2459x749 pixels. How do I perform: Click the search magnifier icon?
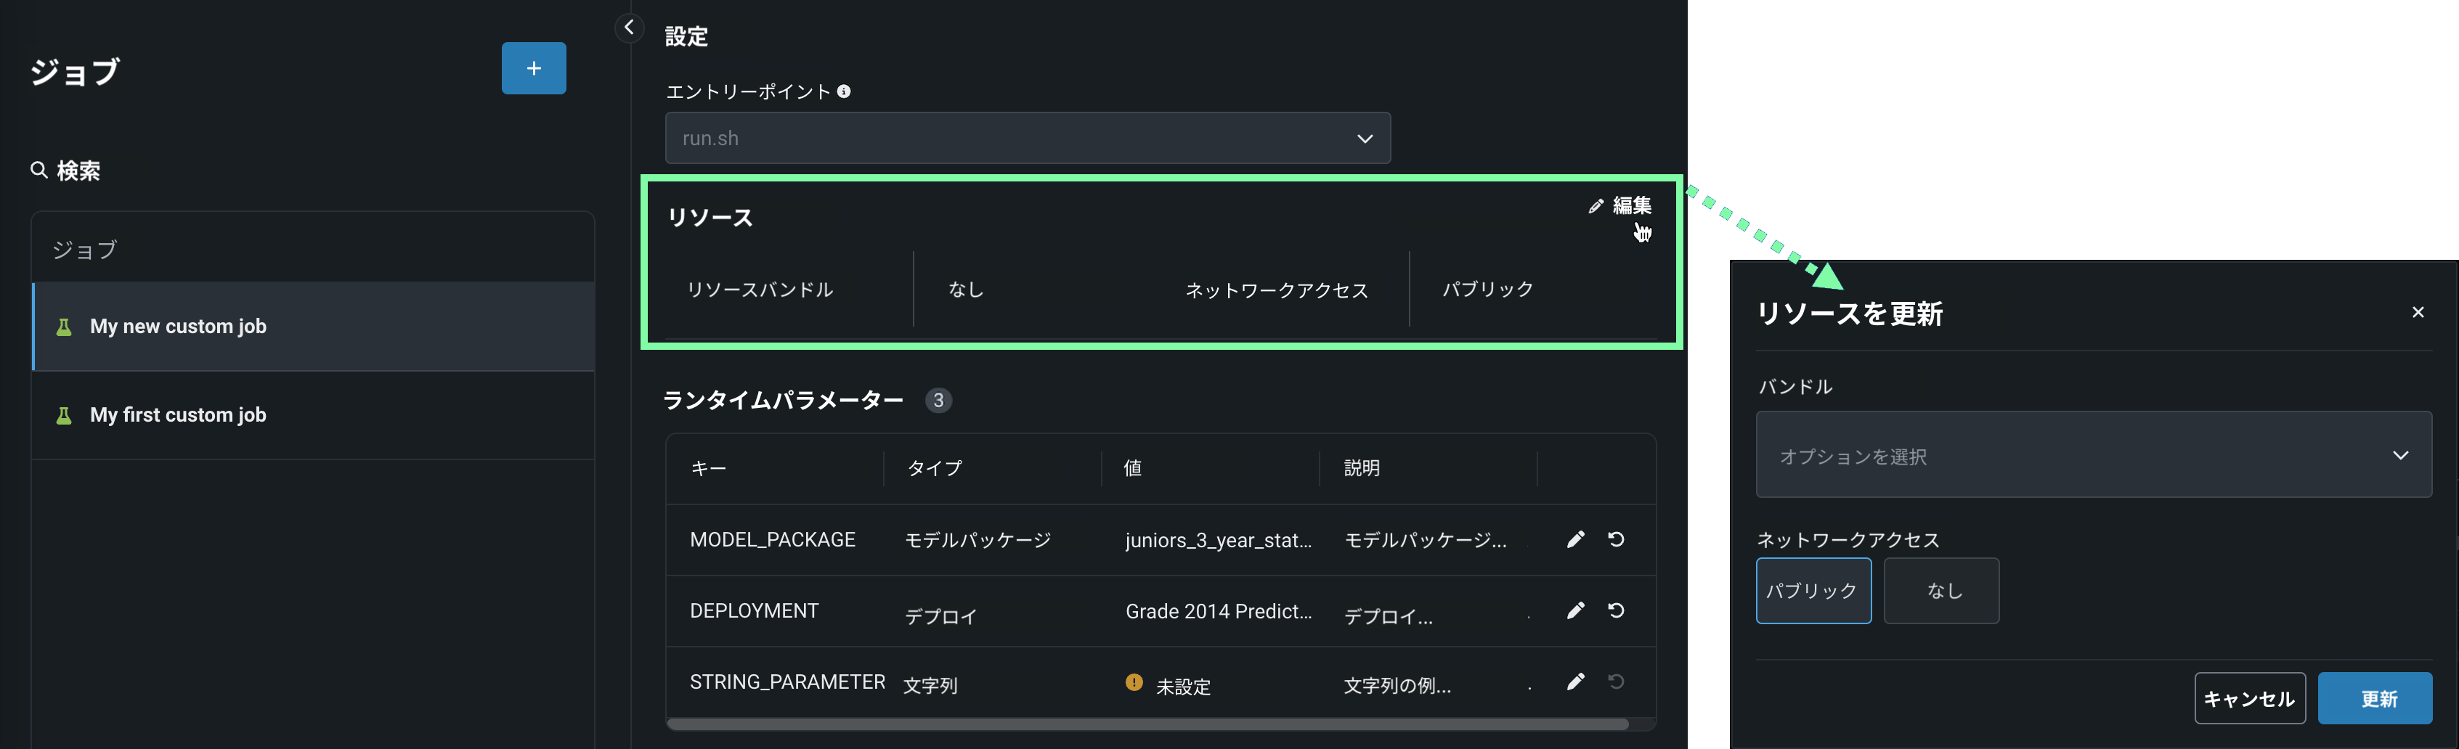click(39, 171)
